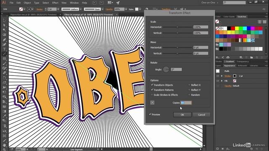The height and width of the screenshot is (151, 269).
Task: Choose the Type tool
Action: pos(4,49)
